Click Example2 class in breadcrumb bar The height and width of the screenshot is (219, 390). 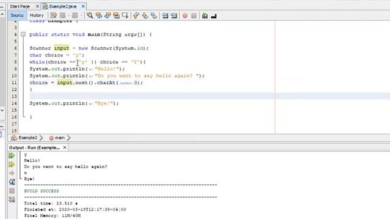point(24,137)
